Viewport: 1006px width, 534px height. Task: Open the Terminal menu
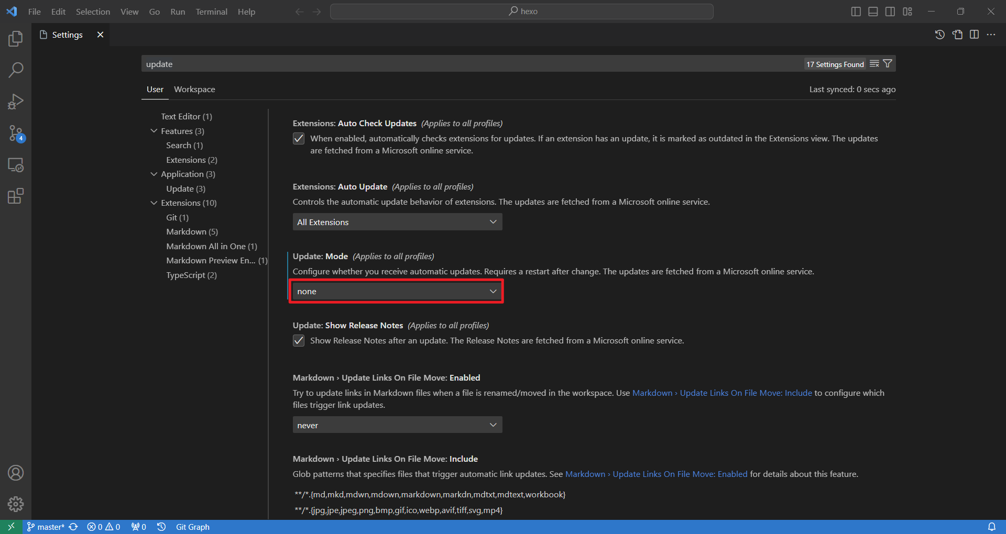click(x=211, y=12)
